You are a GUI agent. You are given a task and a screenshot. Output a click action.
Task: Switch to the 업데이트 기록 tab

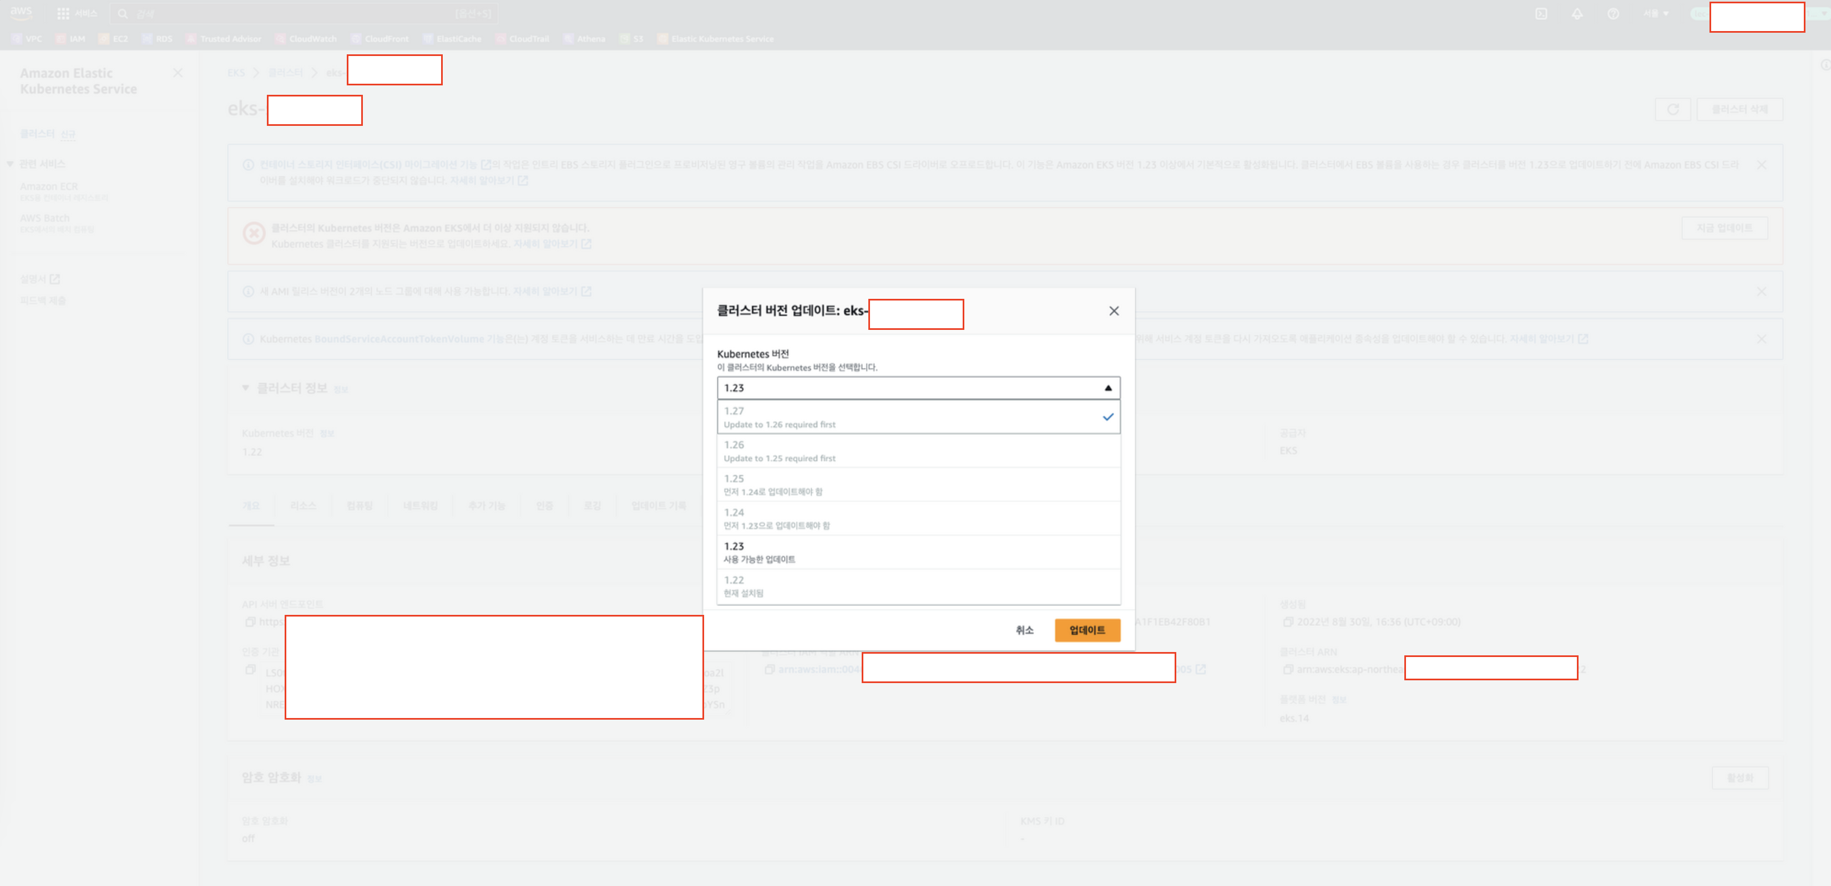click(658, 506)
